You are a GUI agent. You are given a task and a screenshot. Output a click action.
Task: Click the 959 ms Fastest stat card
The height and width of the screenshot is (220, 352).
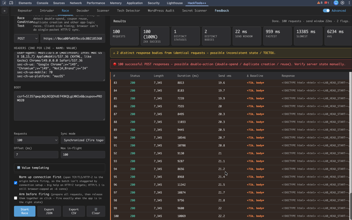coord(277,36)
